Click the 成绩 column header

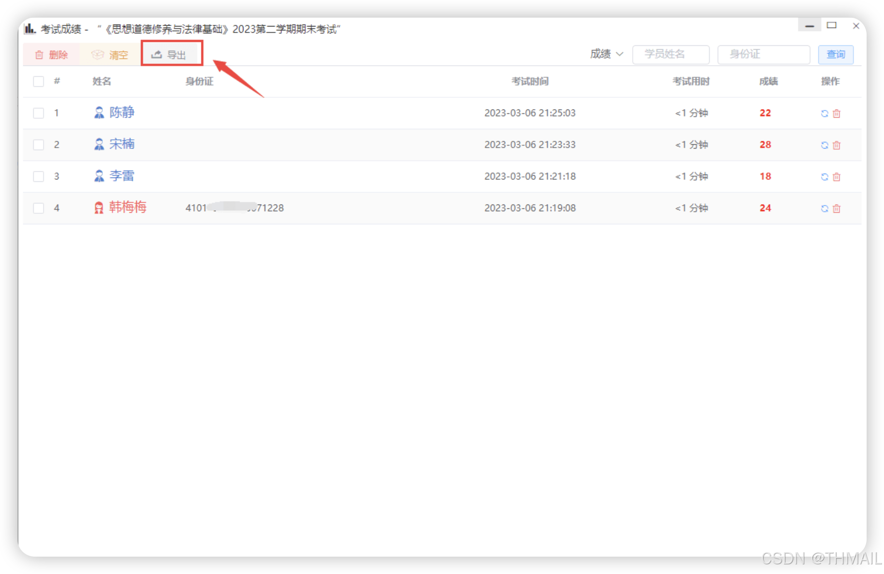tap(769, 81)
